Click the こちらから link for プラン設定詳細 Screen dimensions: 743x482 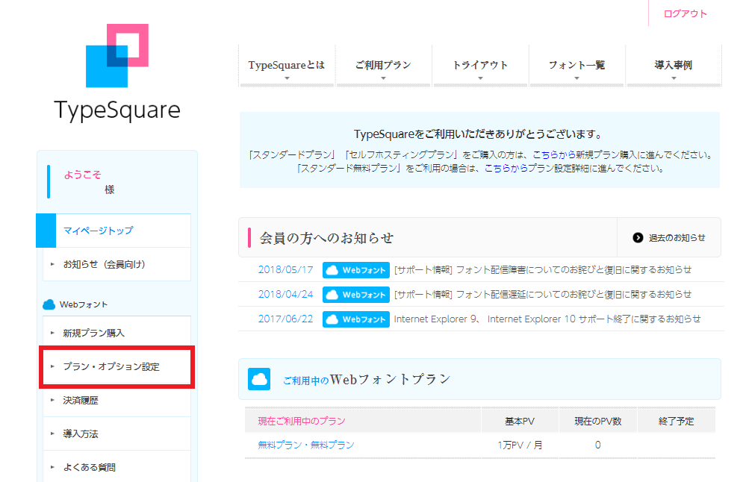pyautogui.click(x=506, y=168)
